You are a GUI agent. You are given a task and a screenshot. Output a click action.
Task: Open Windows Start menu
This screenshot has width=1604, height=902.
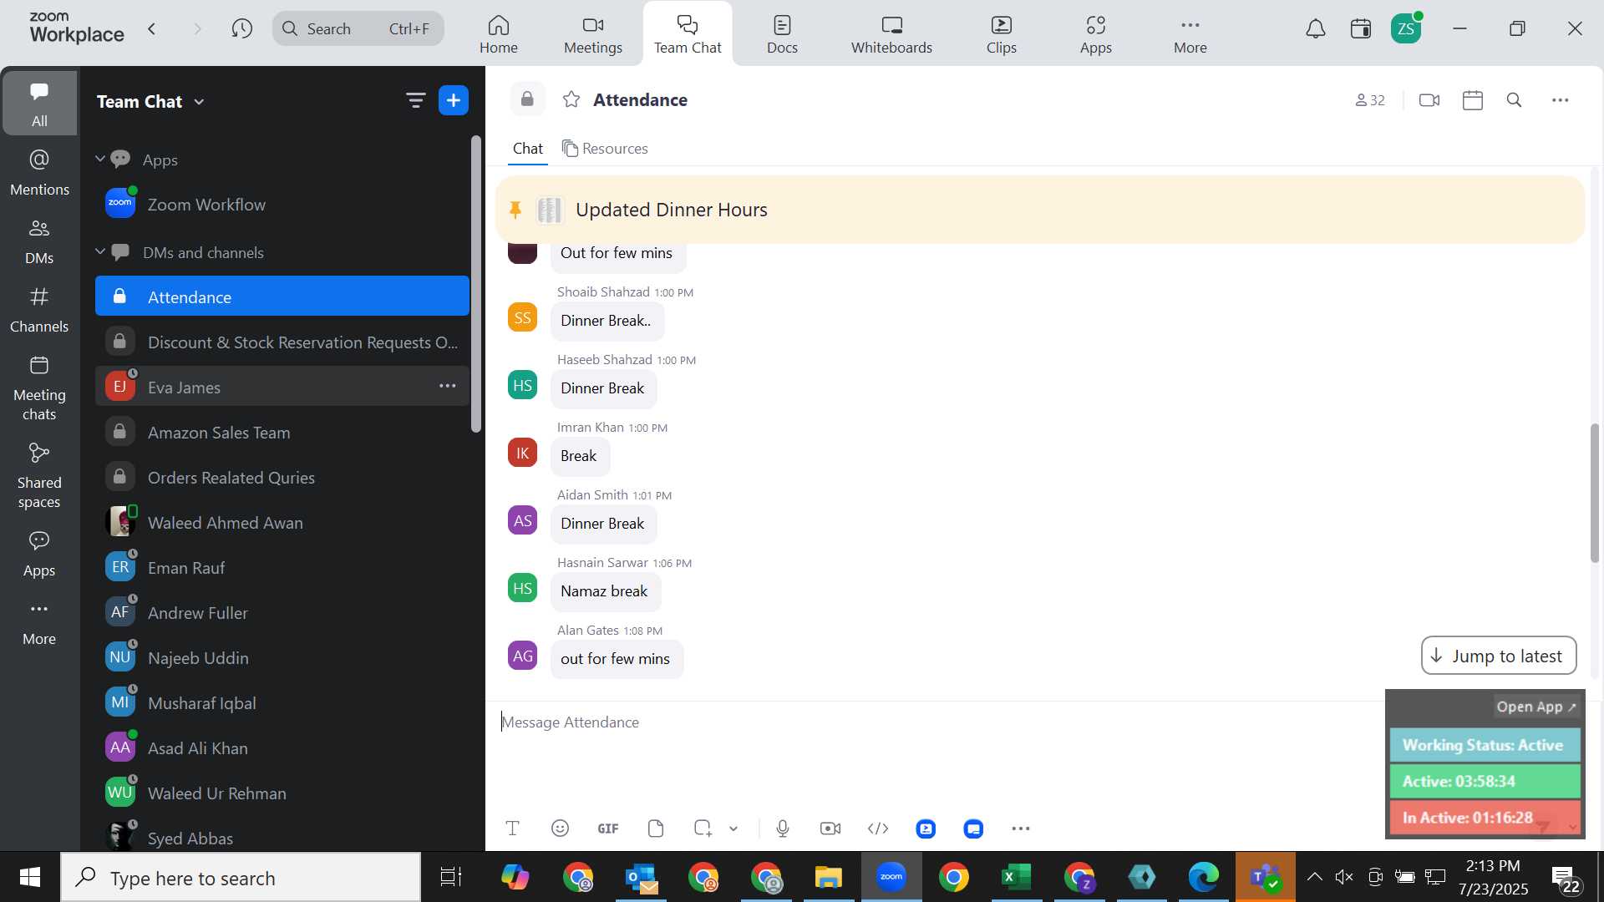click(x=30, y=877)
